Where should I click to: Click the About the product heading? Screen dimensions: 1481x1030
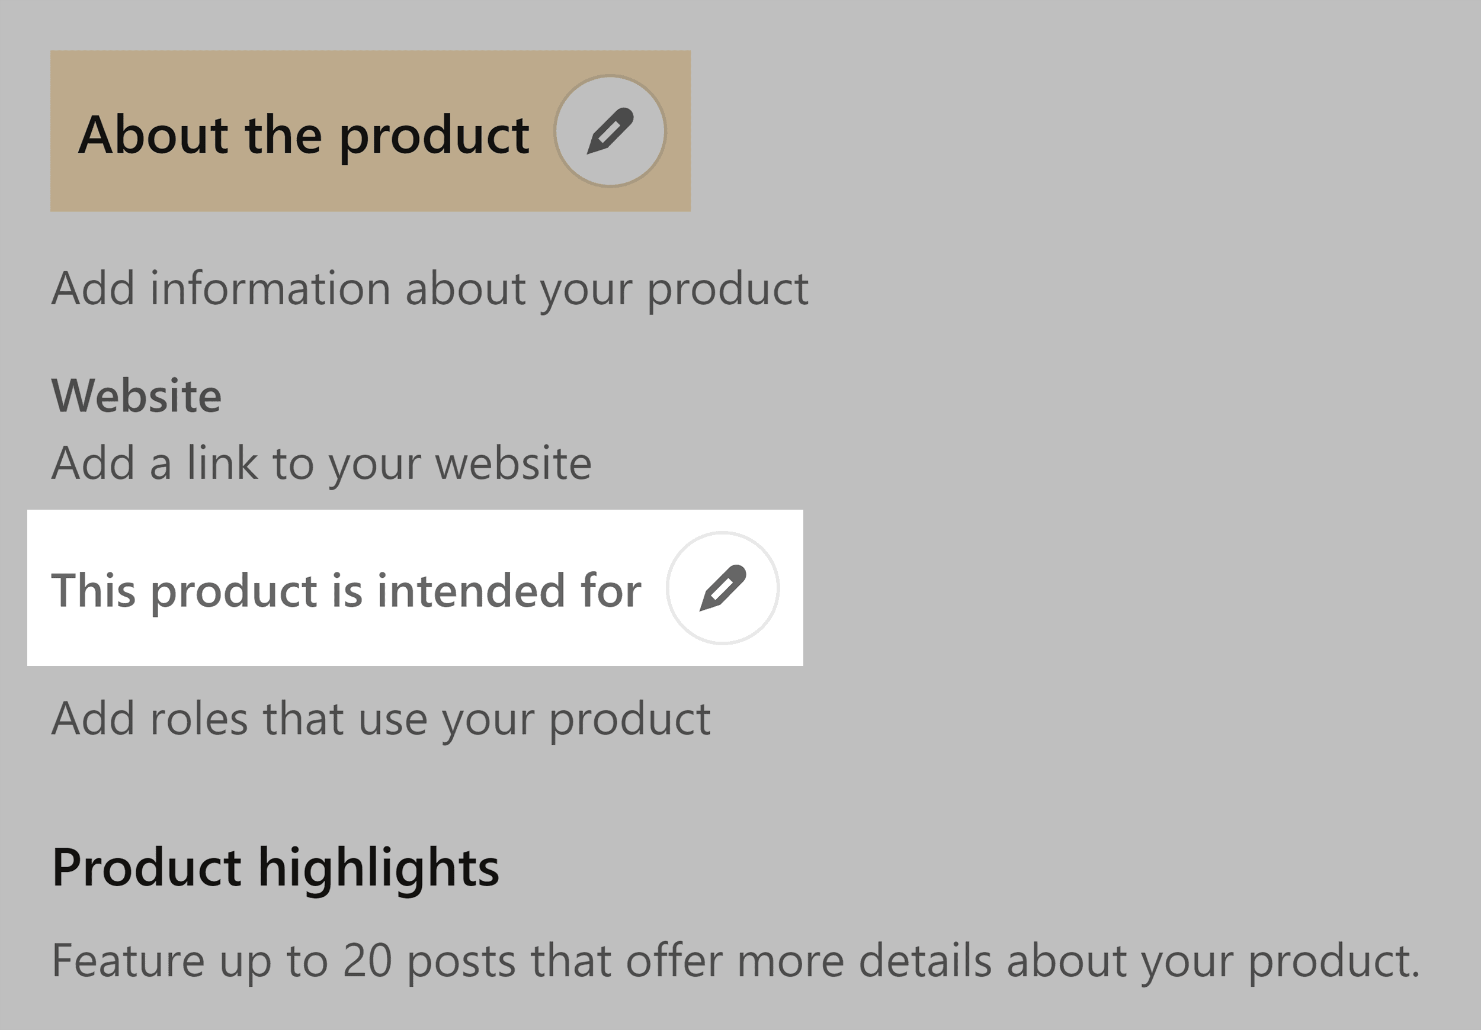[x=303, y=134]
